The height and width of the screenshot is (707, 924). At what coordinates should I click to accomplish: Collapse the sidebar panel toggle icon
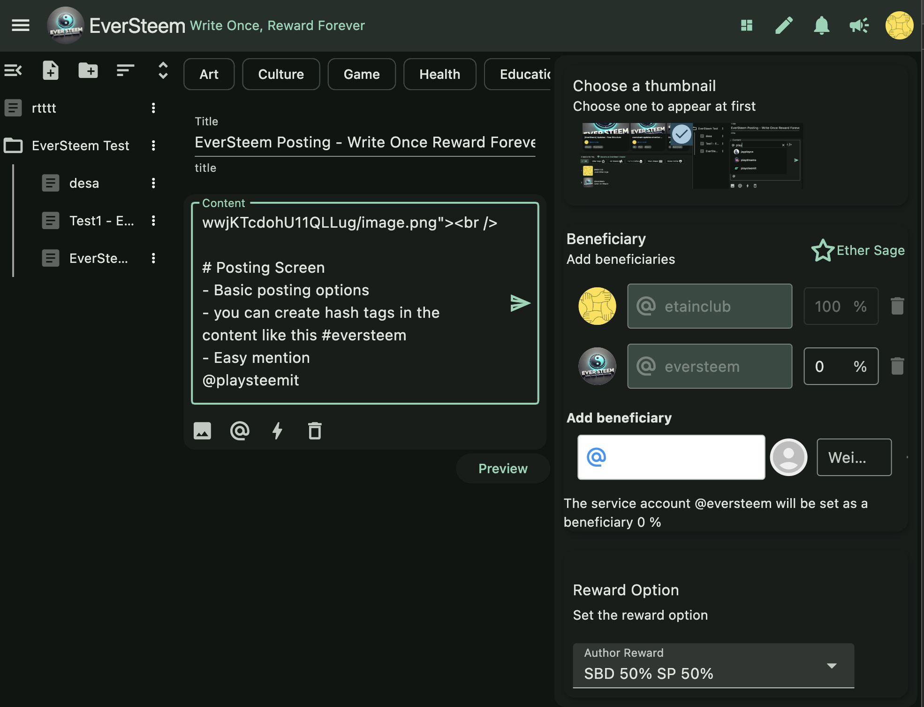click(x=13, y=71)
